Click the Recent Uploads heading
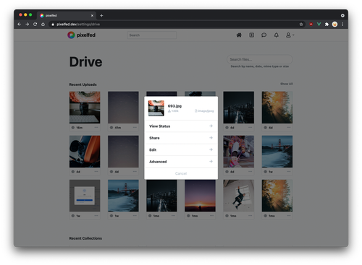This screenshot has width=362, height=265. (x=83, y=84)
